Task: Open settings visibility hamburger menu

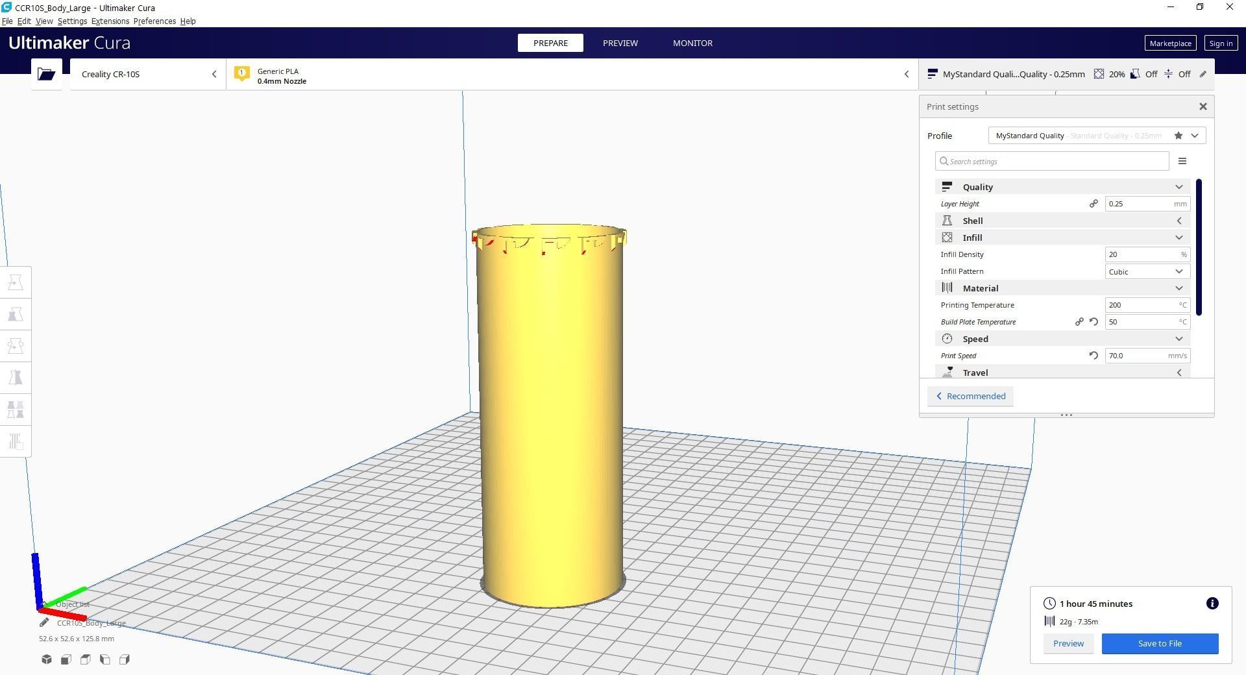Action: 1182,161
